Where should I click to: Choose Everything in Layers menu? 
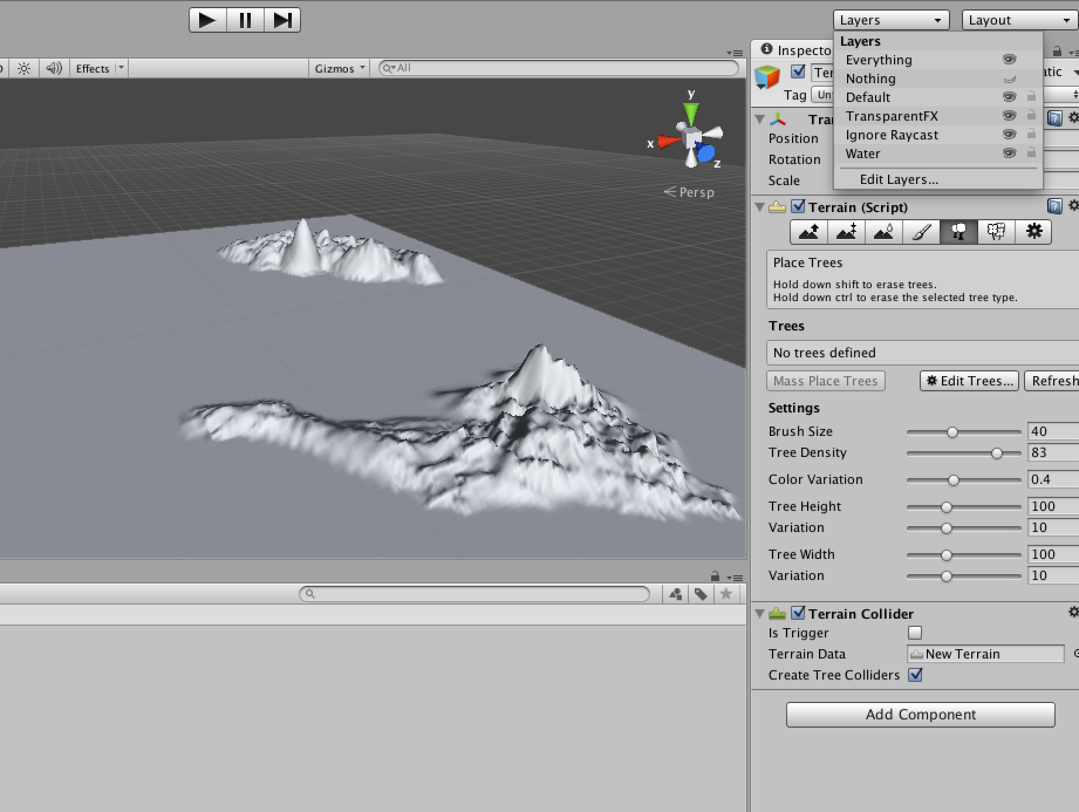point(938,60)
